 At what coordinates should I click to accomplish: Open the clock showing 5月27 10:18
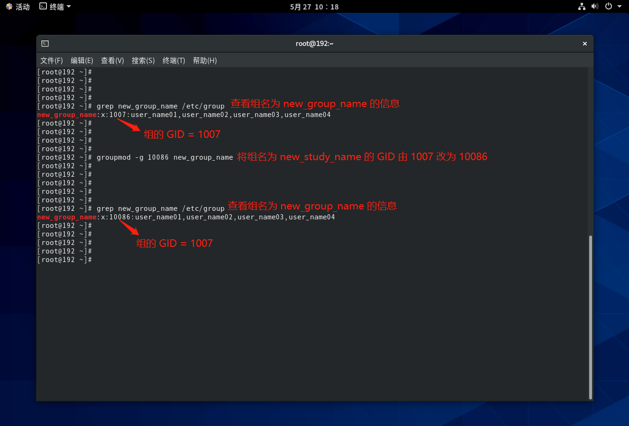coord(314,7)
